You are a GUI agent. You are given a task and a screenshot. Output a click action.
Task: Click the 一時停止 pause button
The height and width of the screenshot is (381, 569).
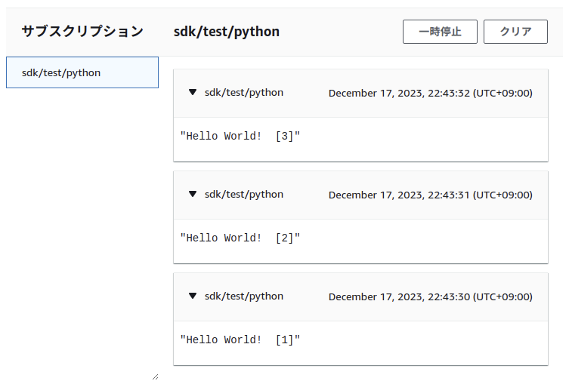440,32
